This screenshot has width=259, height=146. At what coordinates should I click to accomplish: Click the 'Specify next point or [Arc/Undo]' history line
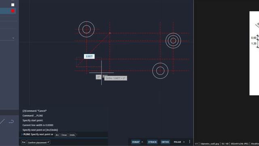[40, 130]
